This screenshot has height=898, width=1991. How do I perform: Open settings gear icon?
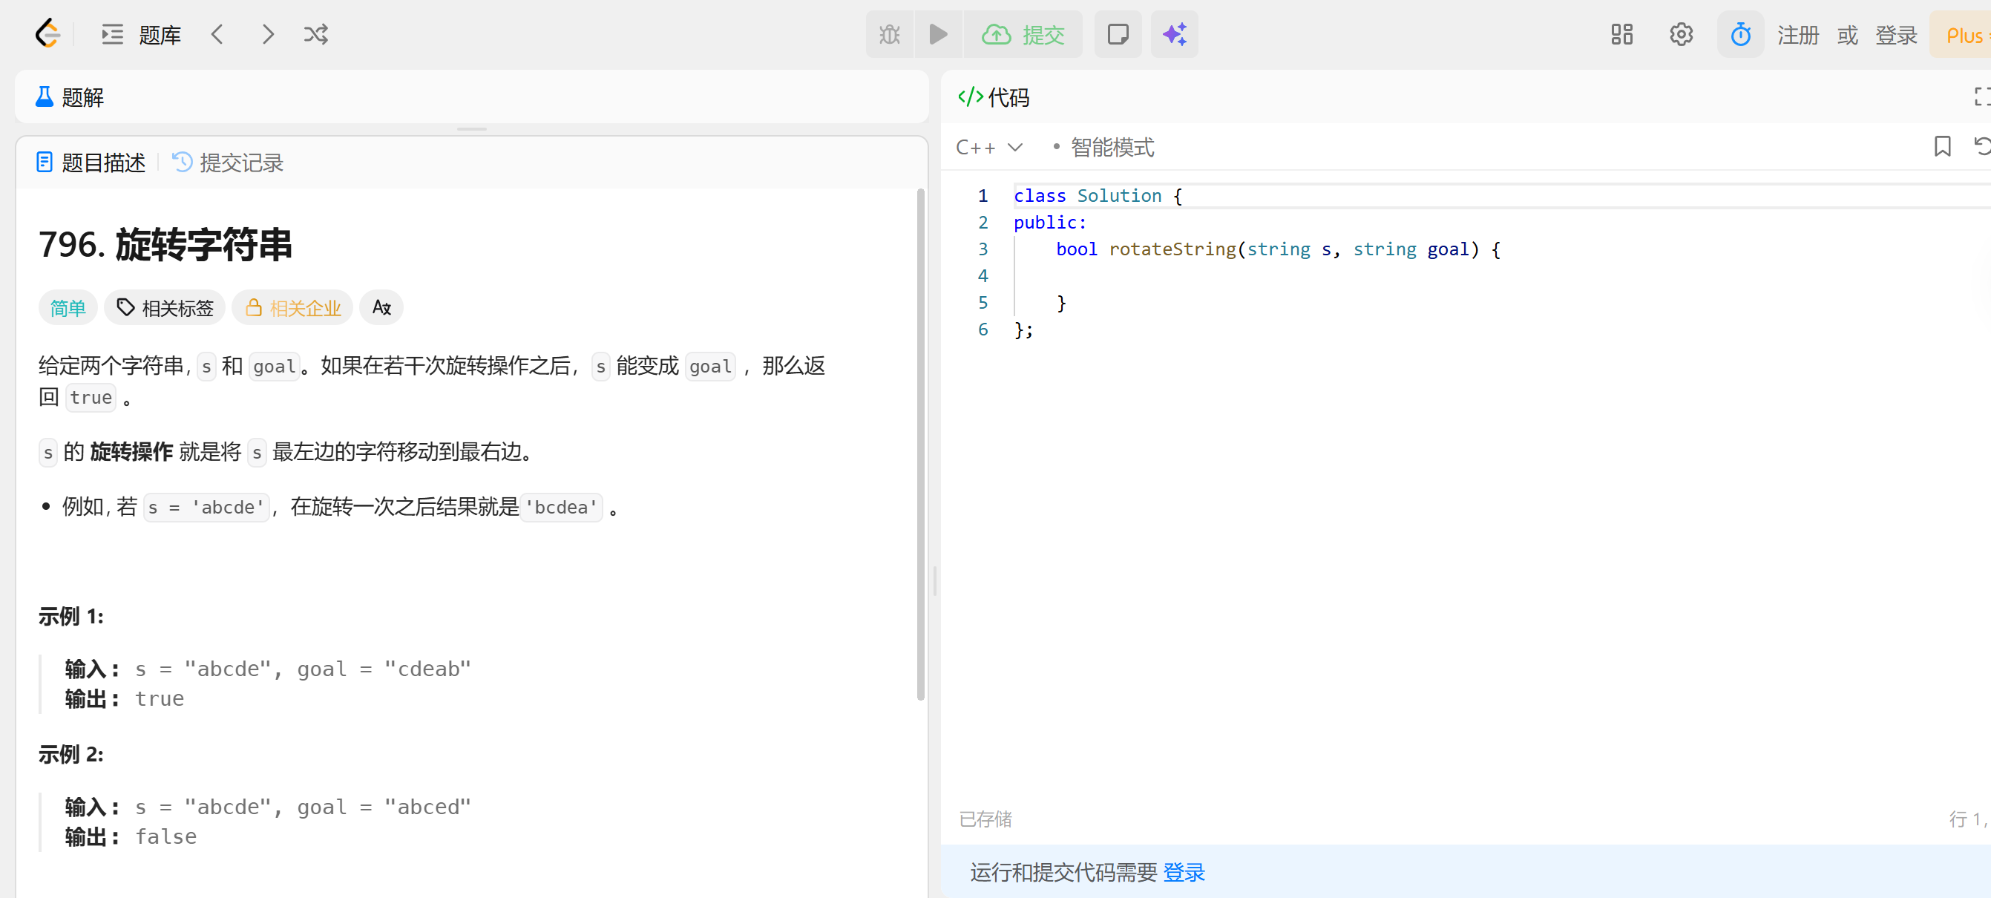(1680, 34)
